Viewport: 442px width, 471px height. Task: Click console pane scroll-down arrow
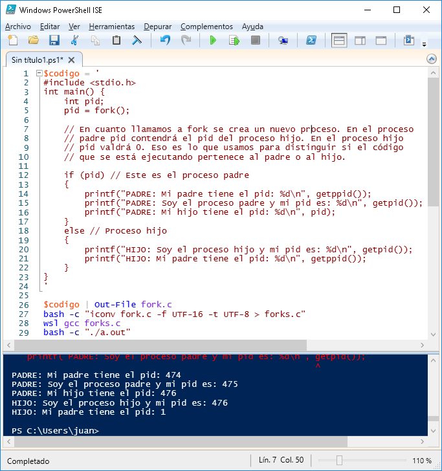tap(433, 431)
